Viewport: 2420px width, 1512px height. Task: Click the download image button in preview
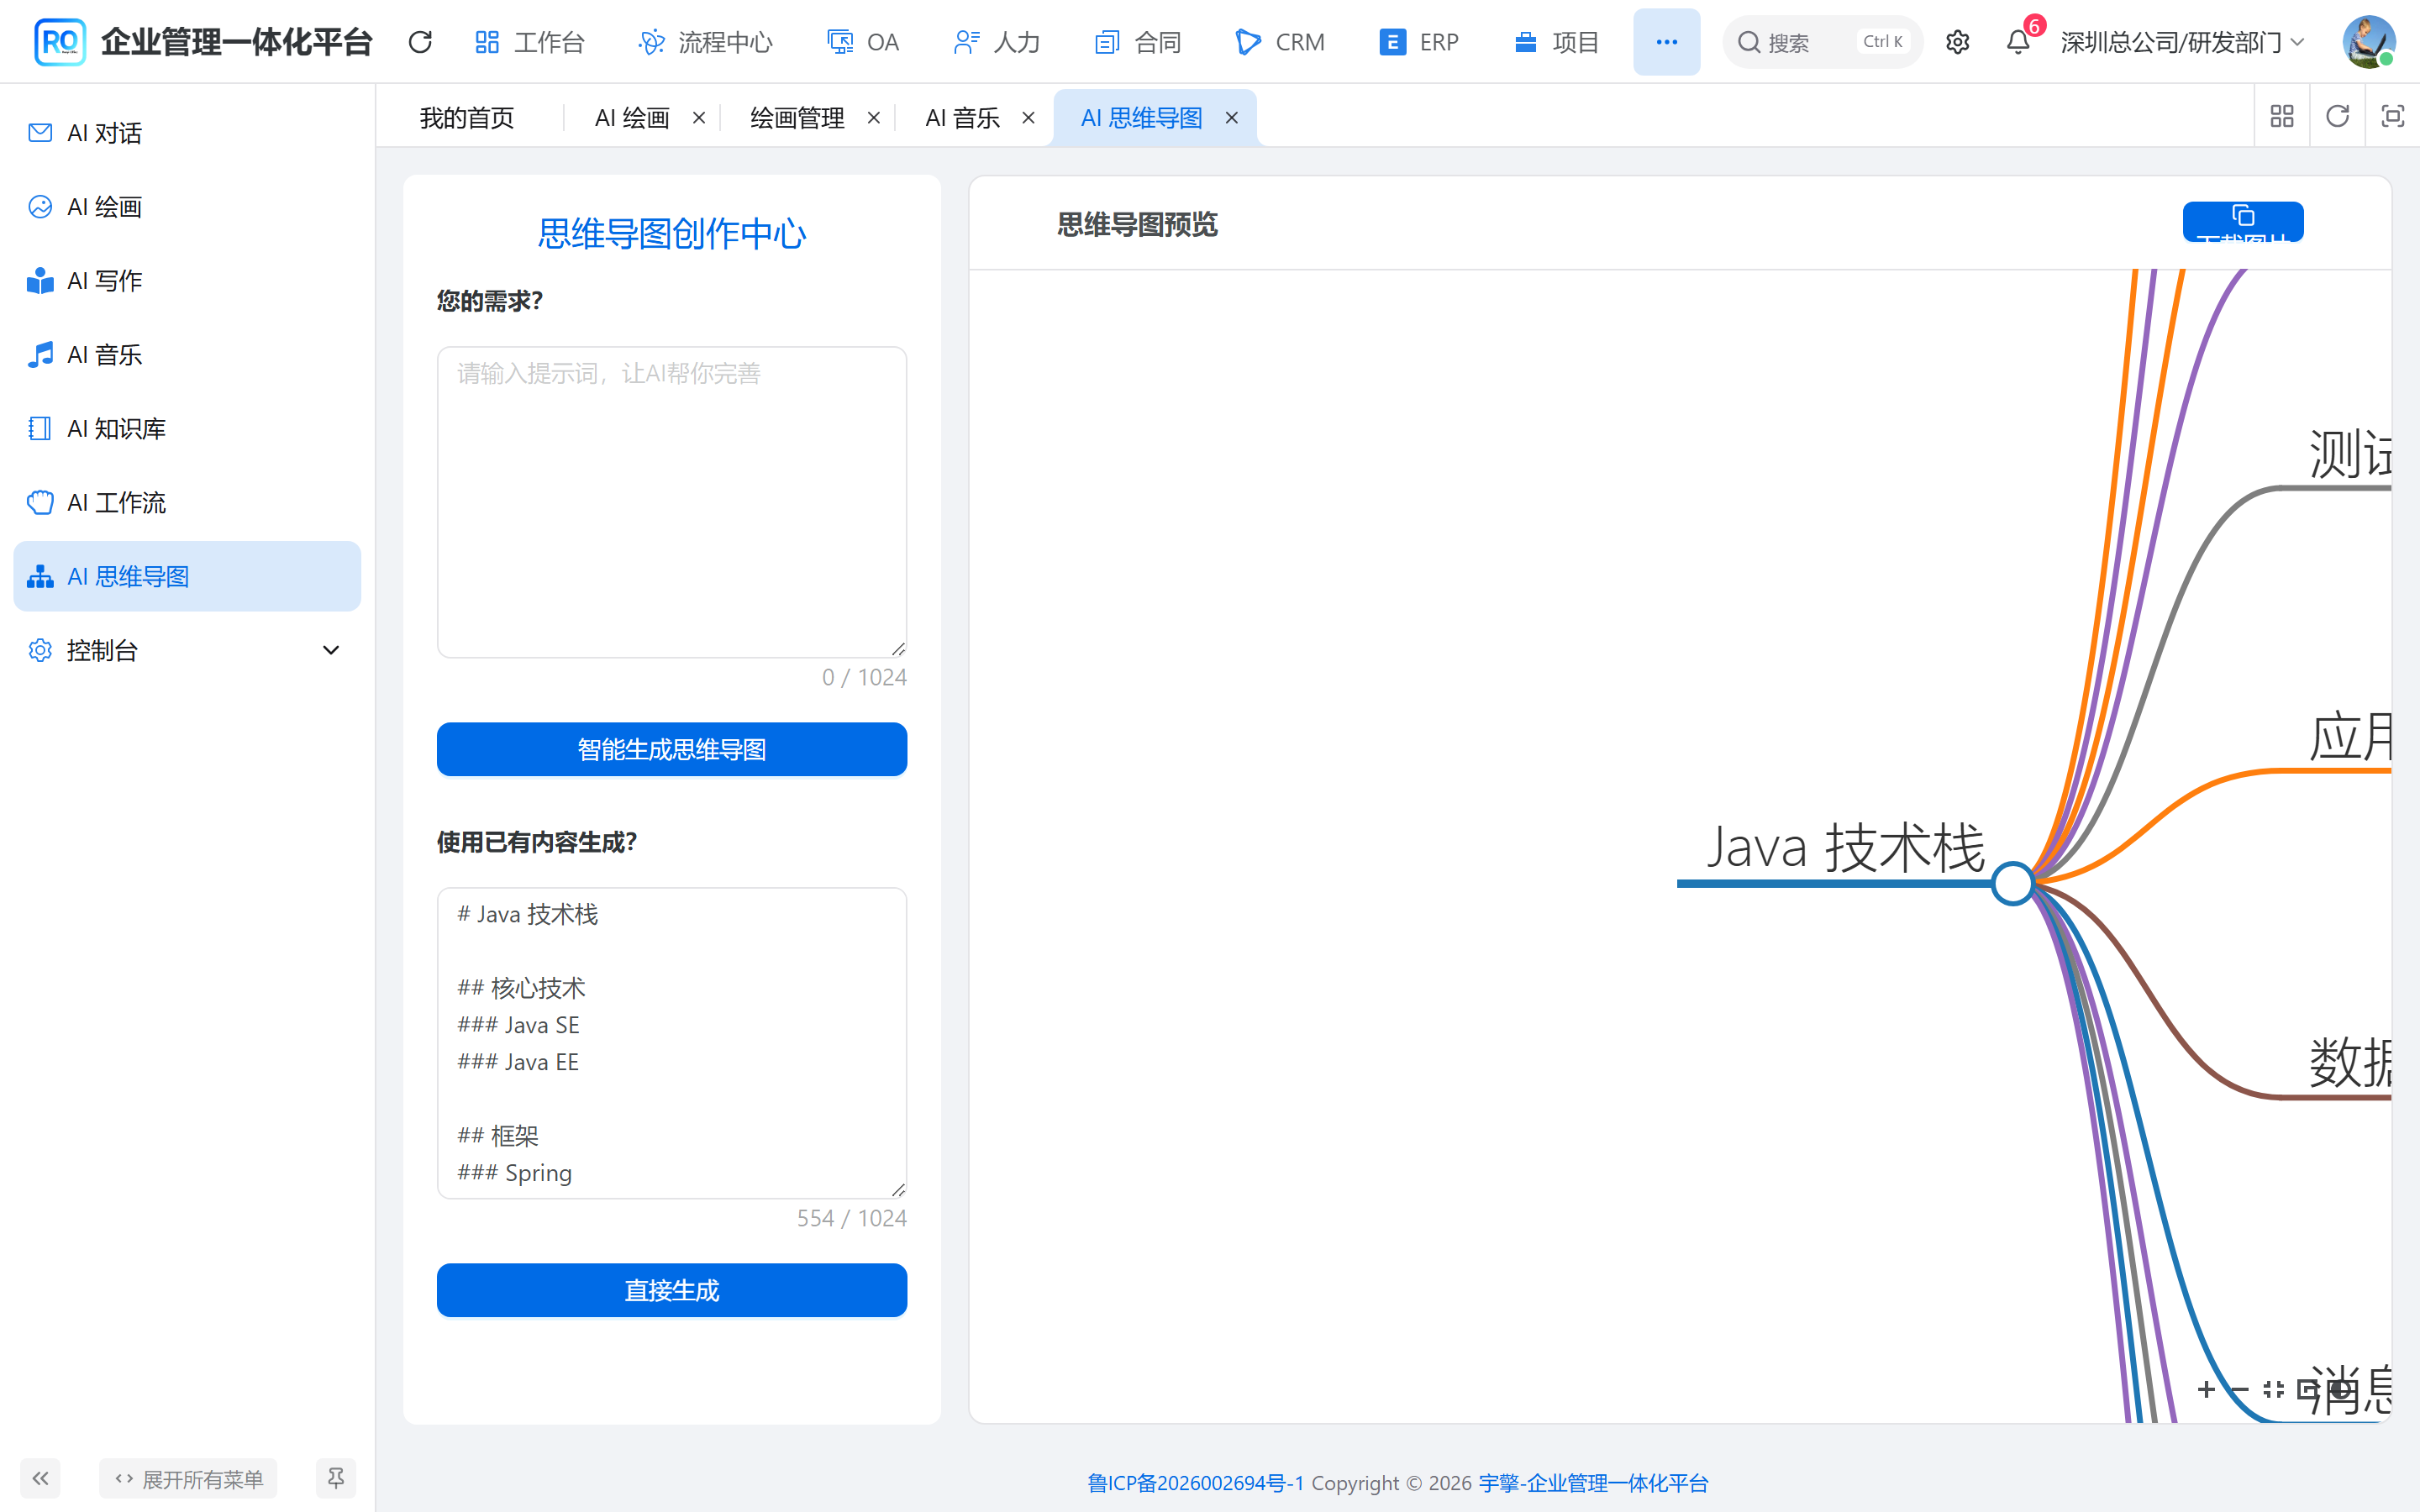tap(2243, 221)
